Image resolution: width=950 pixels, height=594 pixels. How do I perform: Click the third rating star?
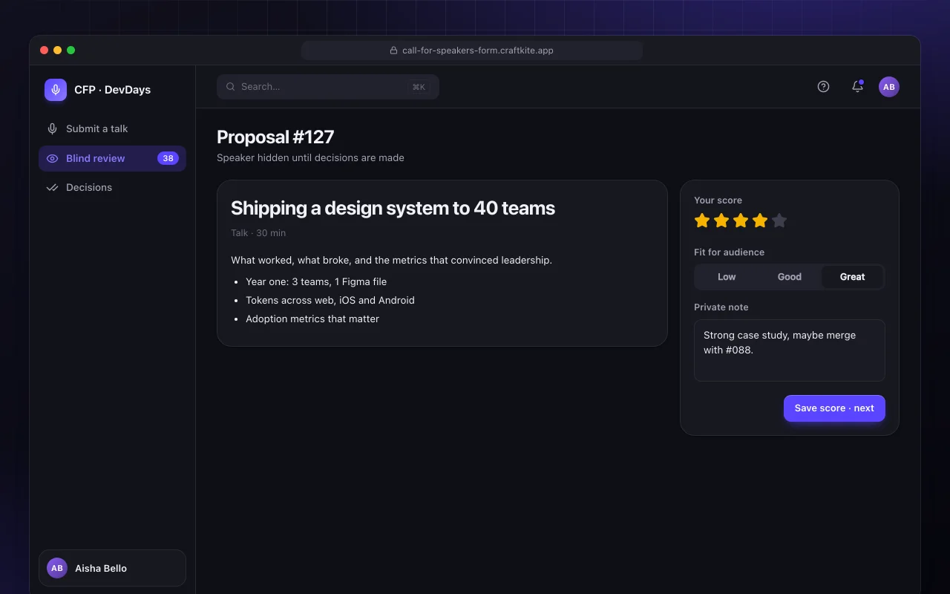point(741,221)
